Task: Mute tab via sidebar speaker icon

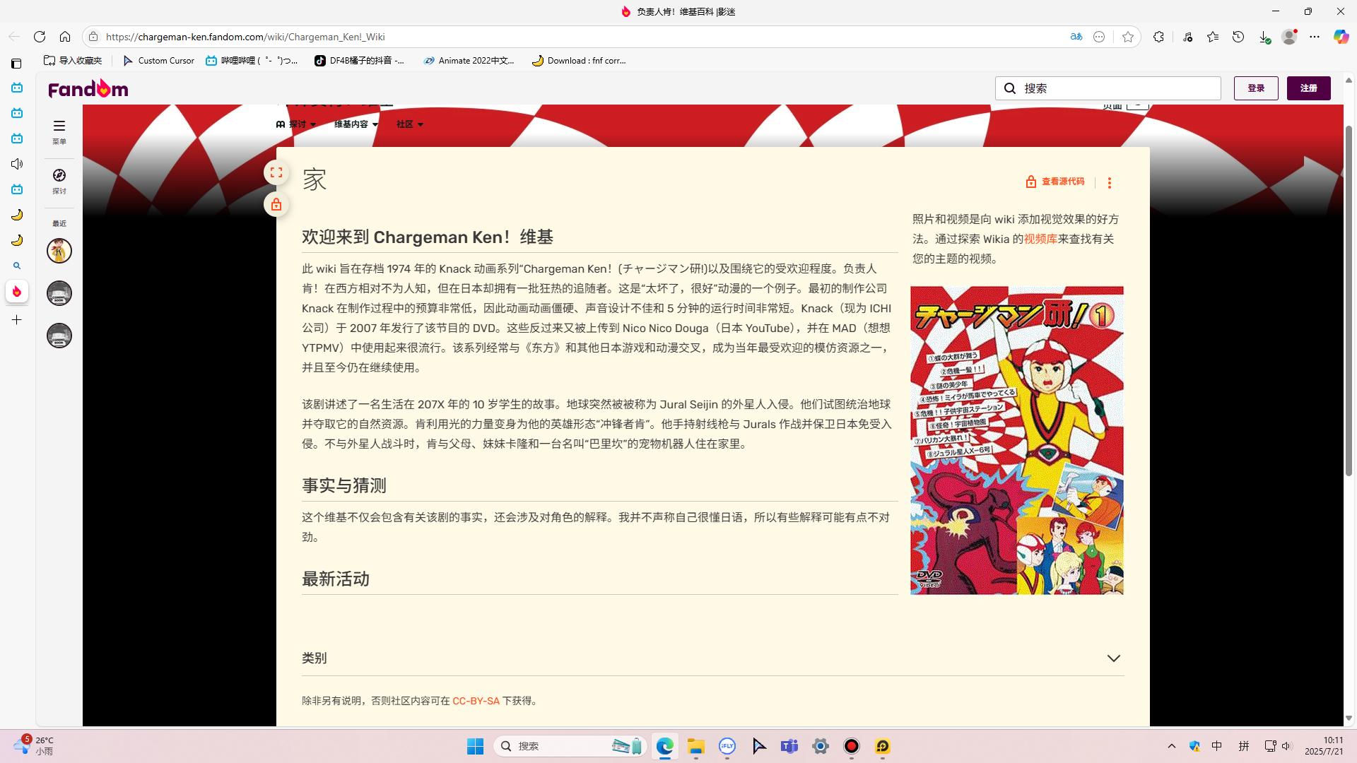Action: [17, 164]
